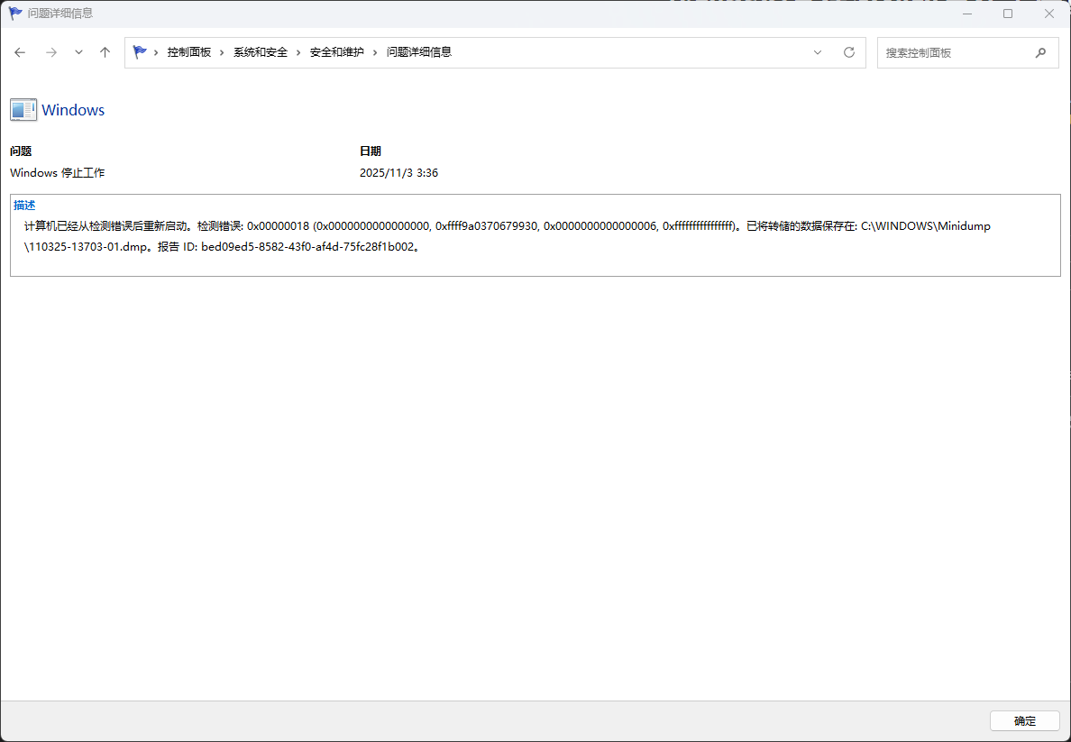Select the 描述 section label
The image size is (1071, 742).
[23, 205]
